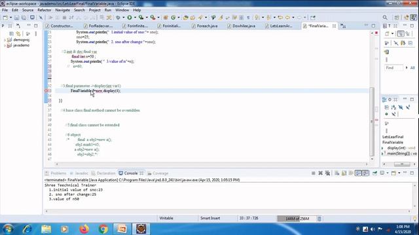
Task: Click the Search magnifier icon in toolbar
Action: (x=385, y=18)
